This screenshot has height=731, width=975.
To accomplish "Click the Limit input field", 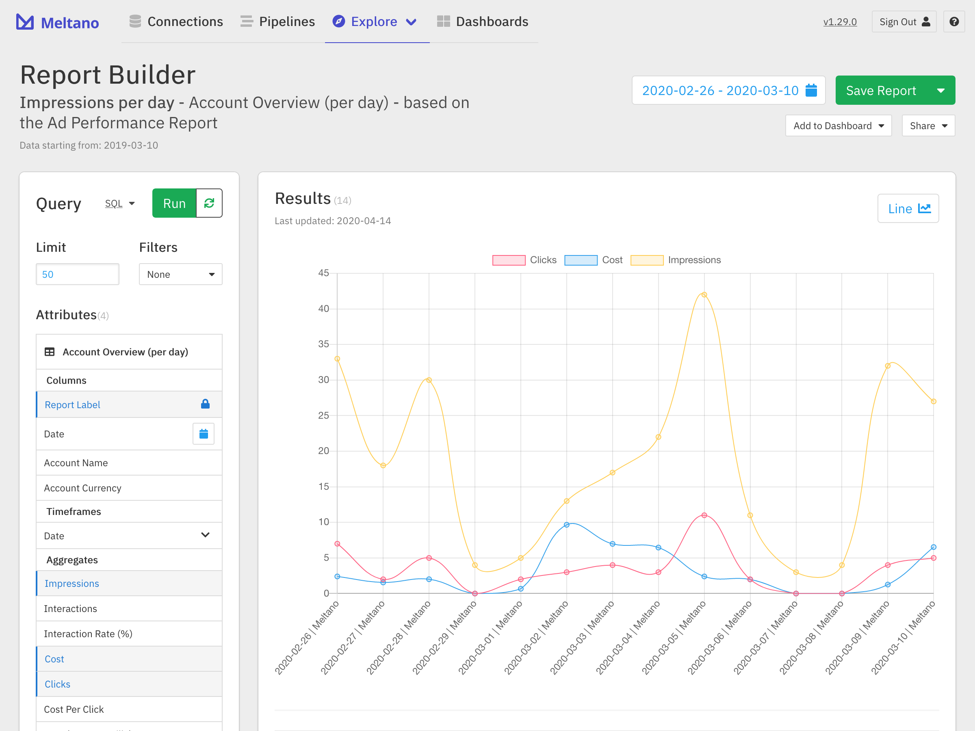I will coord(78,274).
